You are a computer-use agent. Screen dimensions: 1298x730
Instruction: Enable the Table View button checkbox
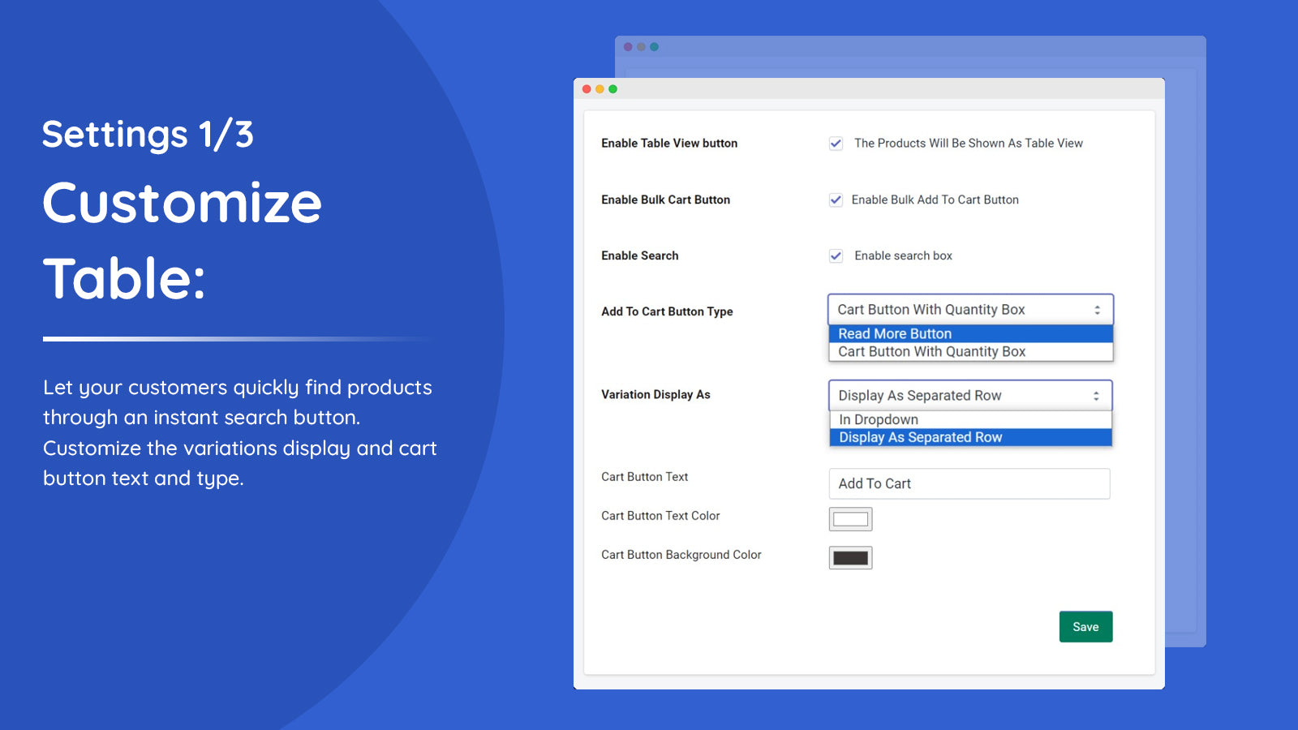tap(836, 144)
